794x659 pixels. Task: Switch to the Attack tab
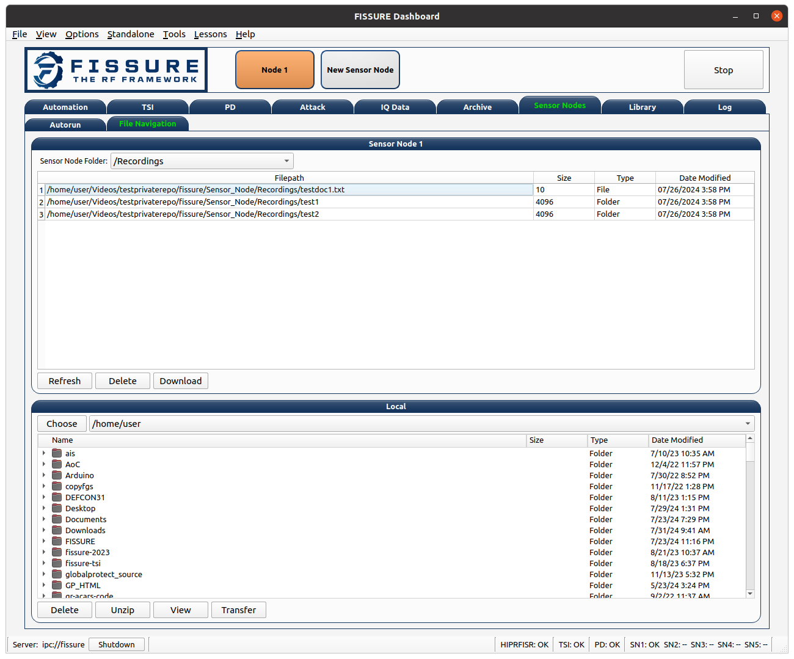[313, 107]
